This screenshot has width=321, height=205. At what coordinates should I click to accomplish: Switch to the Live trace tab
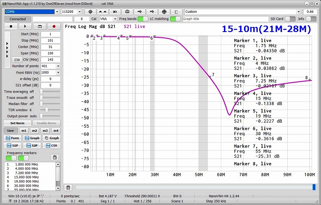[x=10, y=131]
